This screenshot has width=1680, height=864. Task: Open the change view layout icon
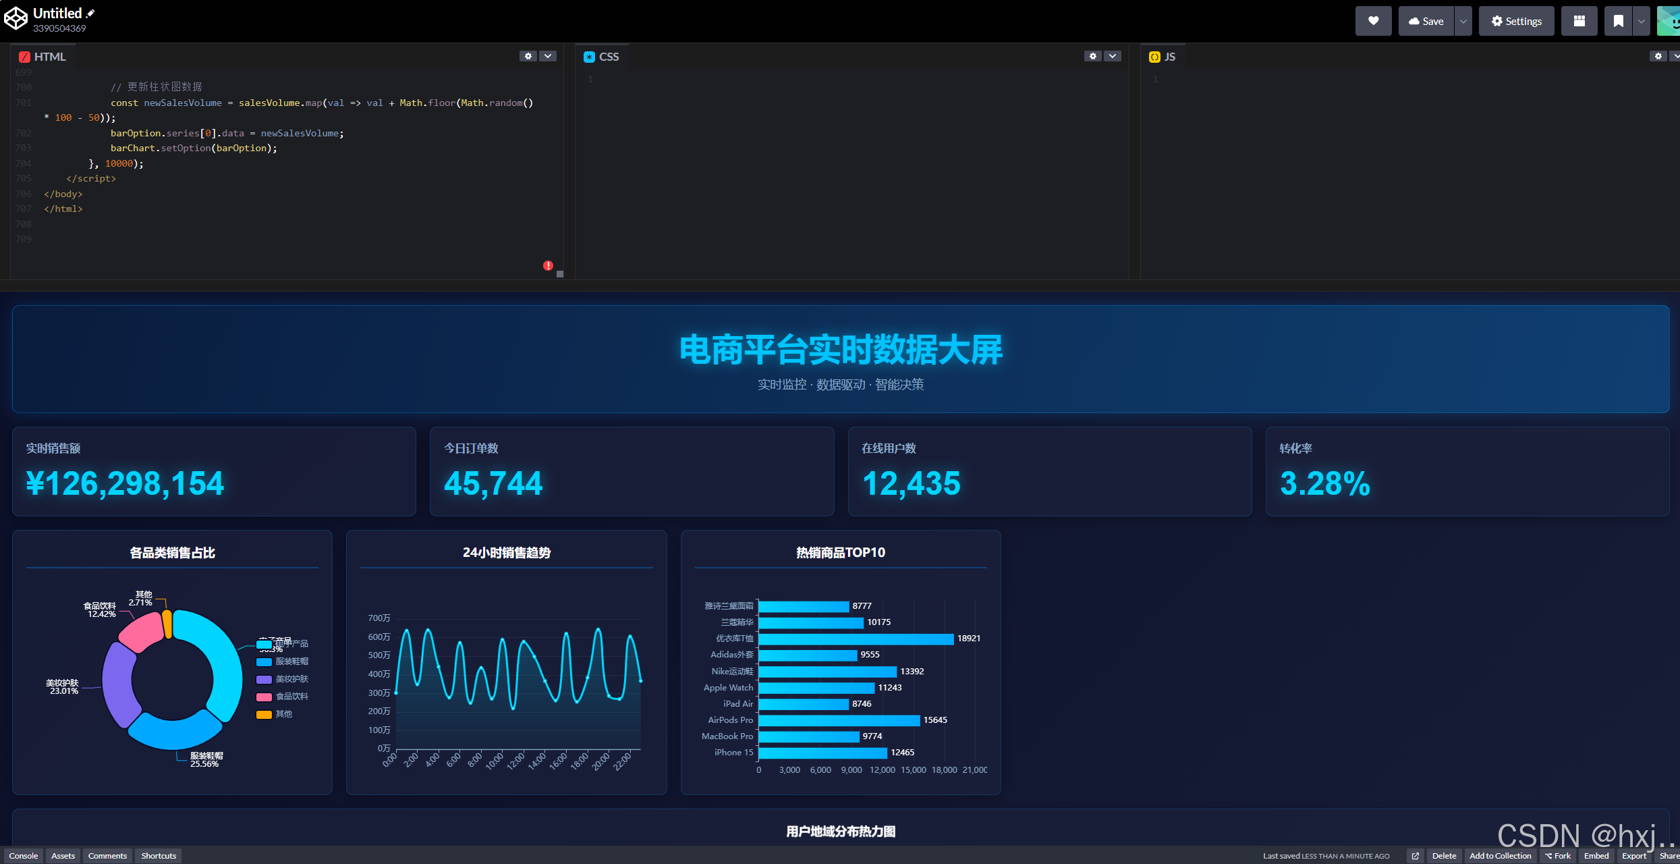pyautogui.click(x=1579, y=21)
